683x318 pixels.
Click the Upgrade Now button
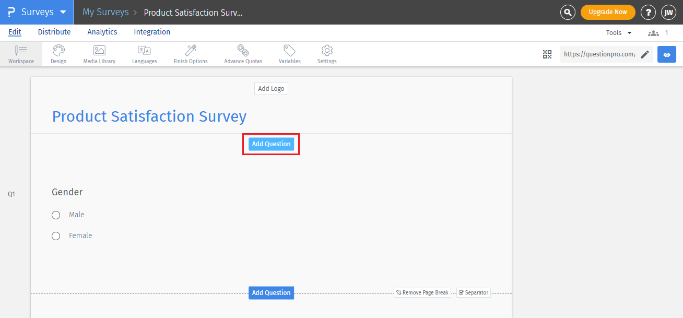pos(608,11)
